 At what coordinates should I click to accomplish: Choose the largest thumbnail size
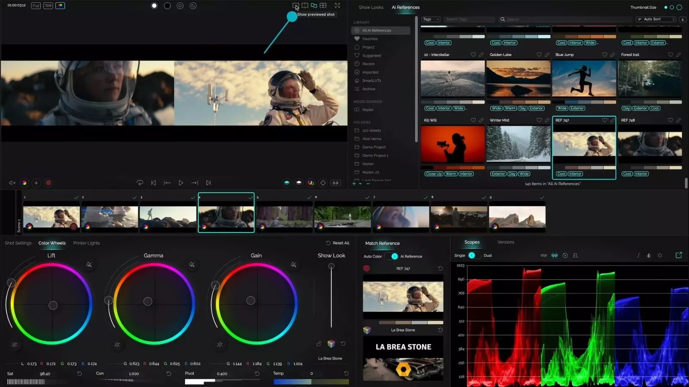[x=679, y=7]
